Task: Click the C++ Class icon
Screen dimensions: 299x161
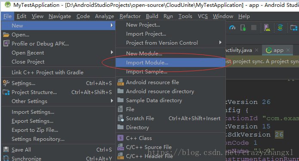Action: pos(120,138)
